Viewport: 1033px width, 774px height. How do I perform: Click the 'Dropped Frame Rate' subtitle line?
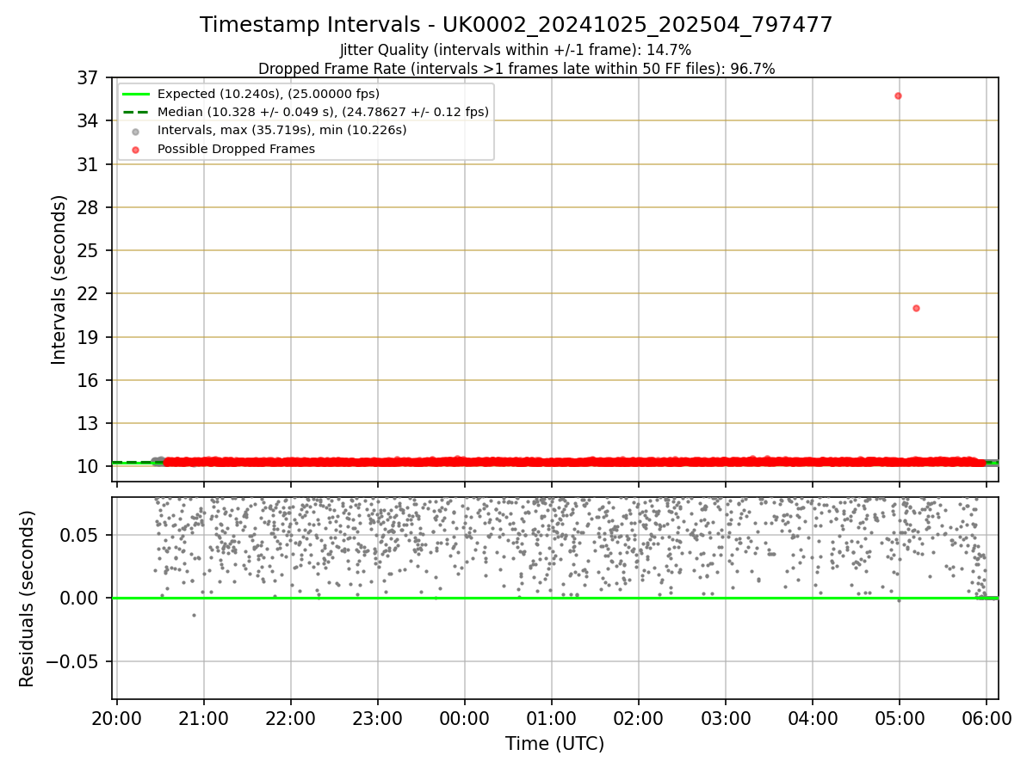516,69
